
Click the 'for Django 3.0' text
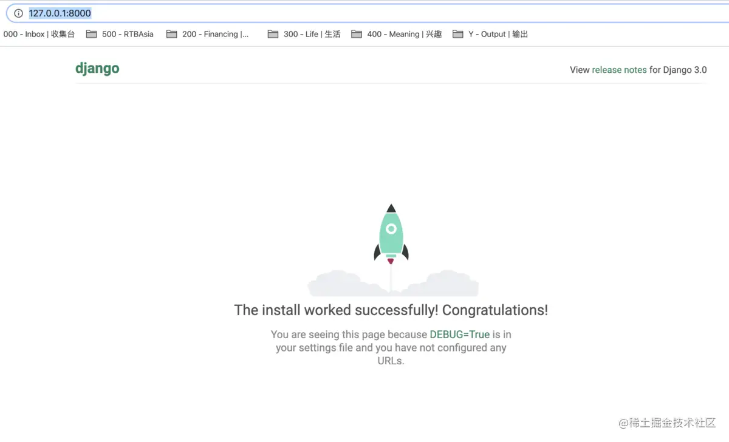click(x=678, y=70)
